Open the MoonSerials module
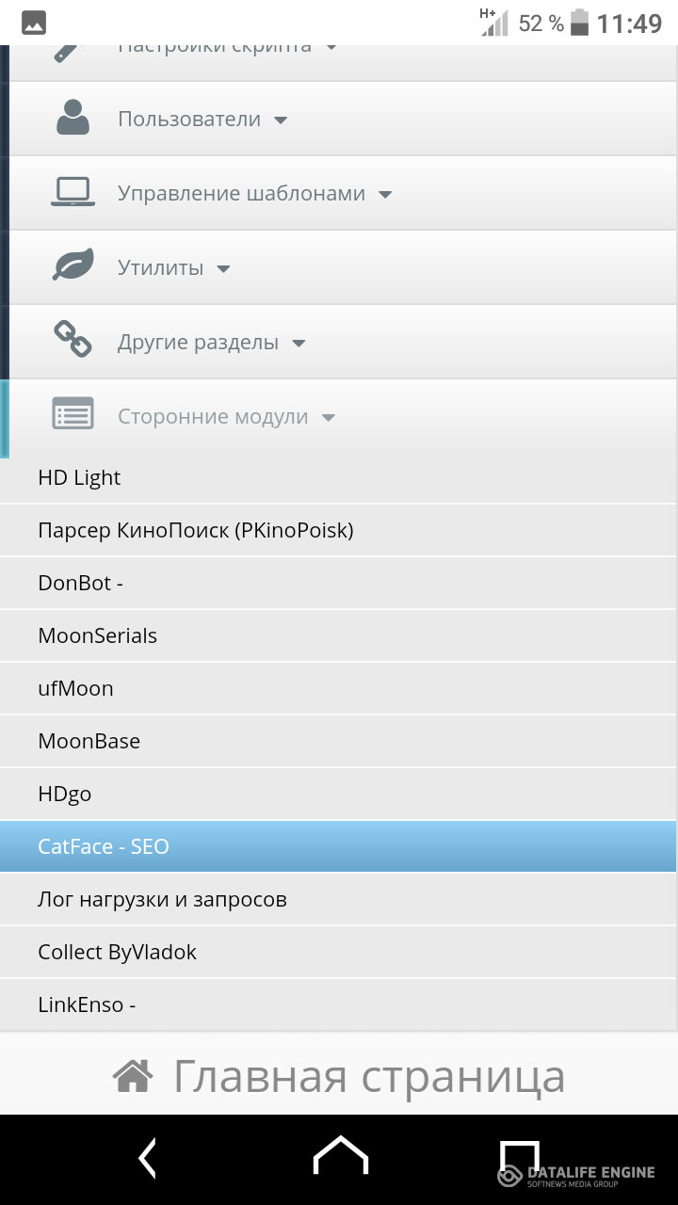The width and height of the screenshot is (678, 1205). coord(97,635)
